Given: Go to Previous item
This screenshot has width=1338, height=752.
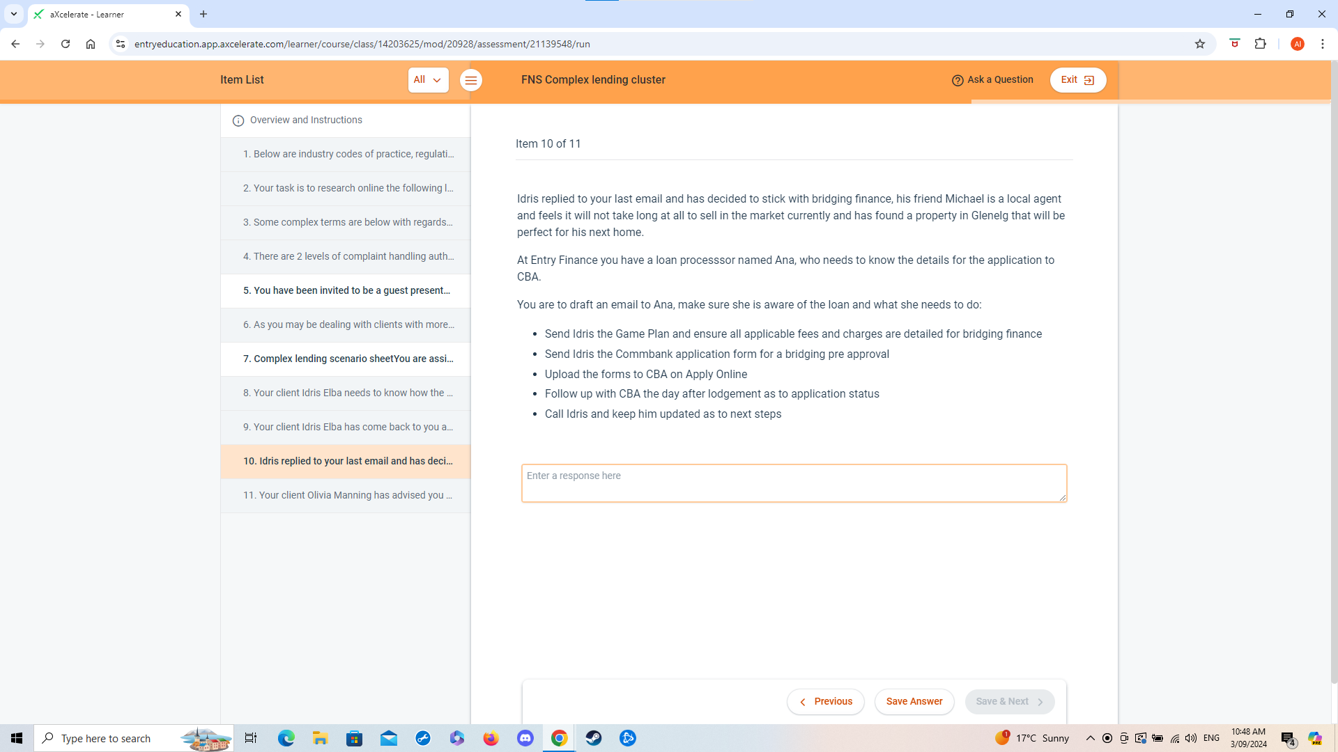Looking at the screenshot, I should pos(825,701).
